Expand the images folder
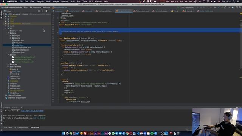The height and width of the screenshot is (136, 242). click(x=10, y=36)
